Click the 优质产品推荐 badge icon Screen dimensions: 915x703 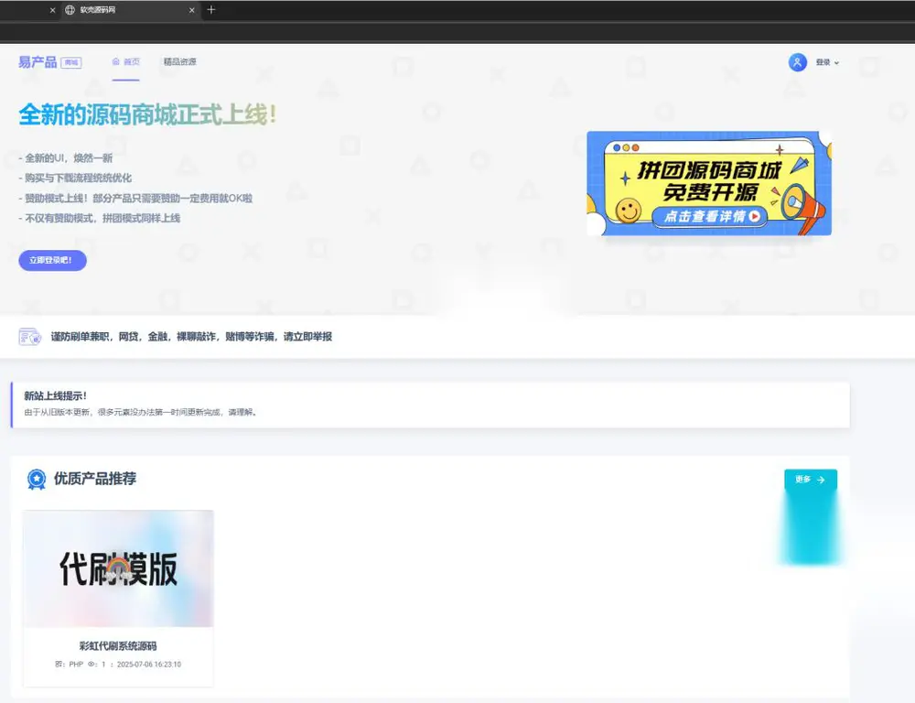37,480
